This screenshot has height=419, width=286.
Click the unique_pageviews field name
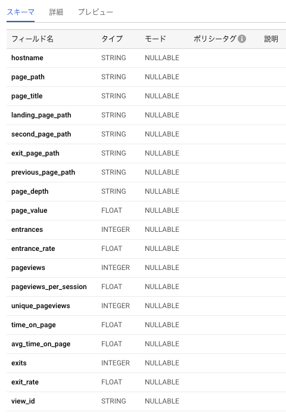pos(41,306)
